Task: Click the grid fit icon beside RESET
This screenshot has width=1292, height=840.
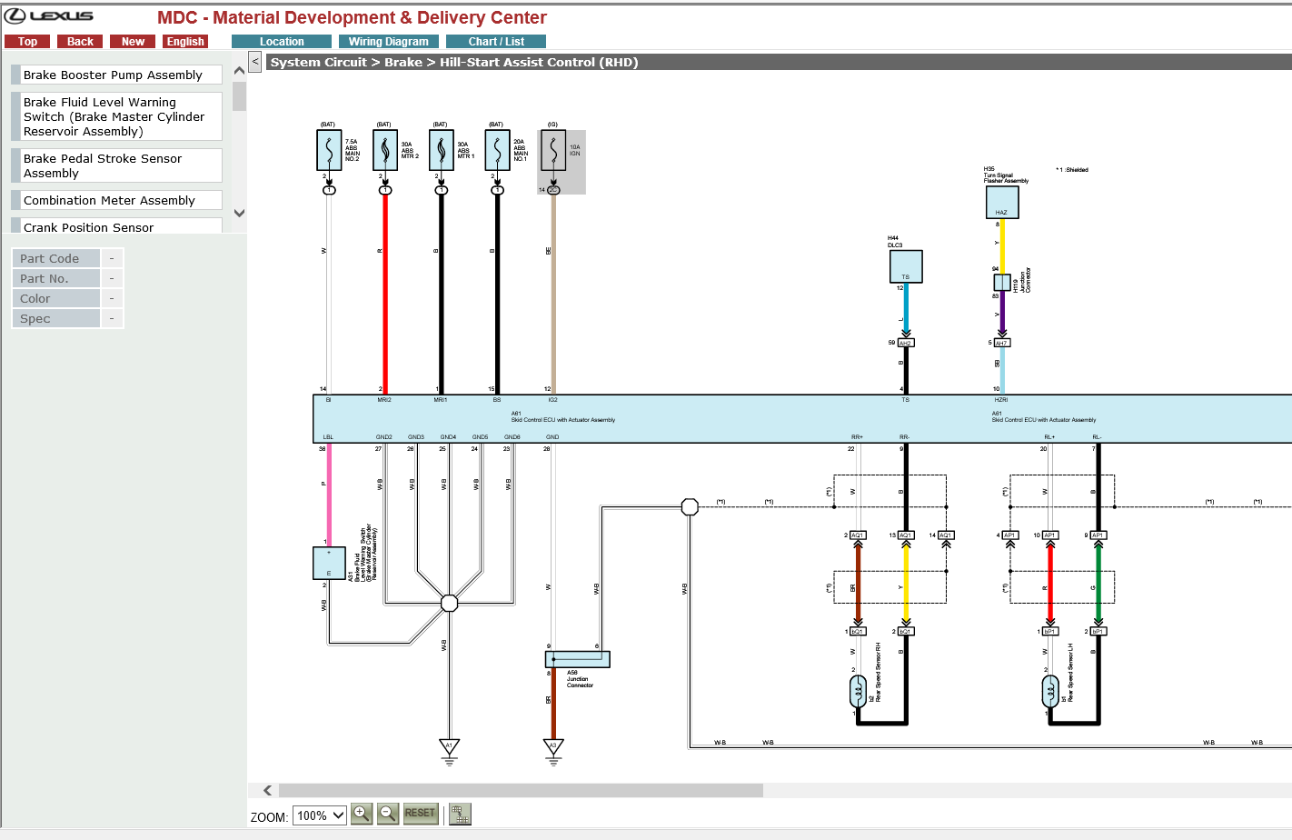Action: 461,814
